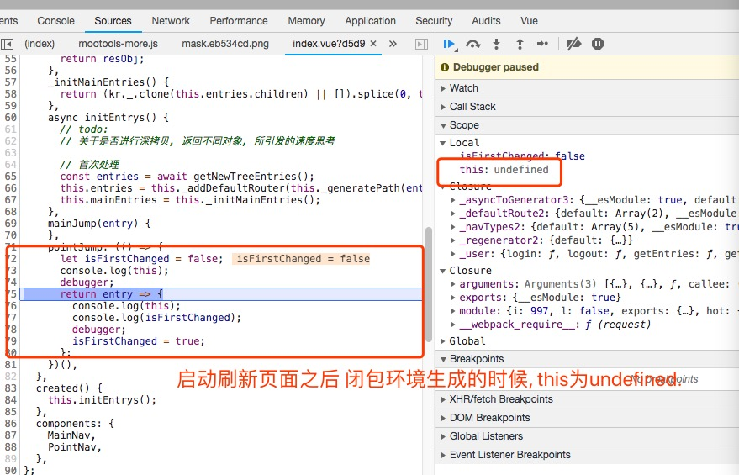Expand _defaultRoute2 variable
Image resolution: width=739 pixels, height=475 pixels.
(453, 214)
